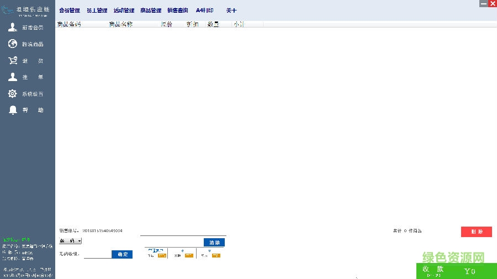Image resolution: width=497 pixels, height=279 pixels.
Task: Open the 销售查询 menu
Action: click(x=177, y=10)
